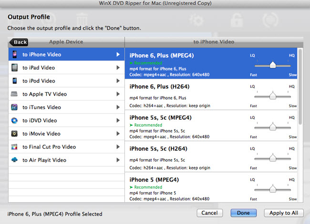Select the to iPod Video category
The height and width of the screenshot is (224, 310).
[x=66, y=81]
